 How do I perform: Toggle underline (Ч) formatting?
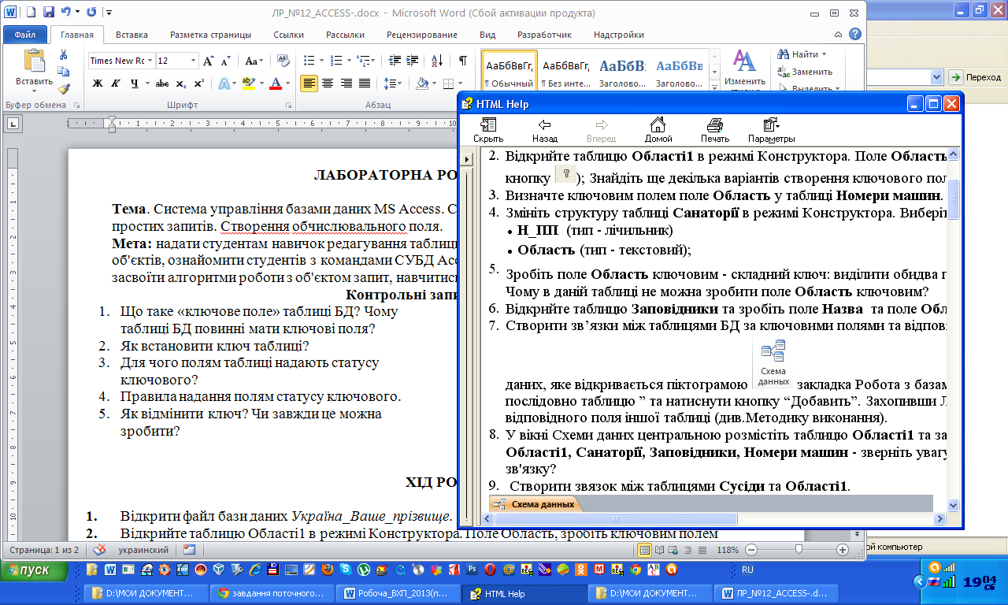pyautogui.click(x=135, y=84)
